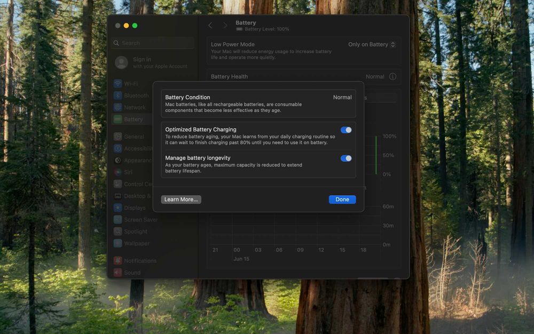Open Bluetooth settings icon

(118, 96)
